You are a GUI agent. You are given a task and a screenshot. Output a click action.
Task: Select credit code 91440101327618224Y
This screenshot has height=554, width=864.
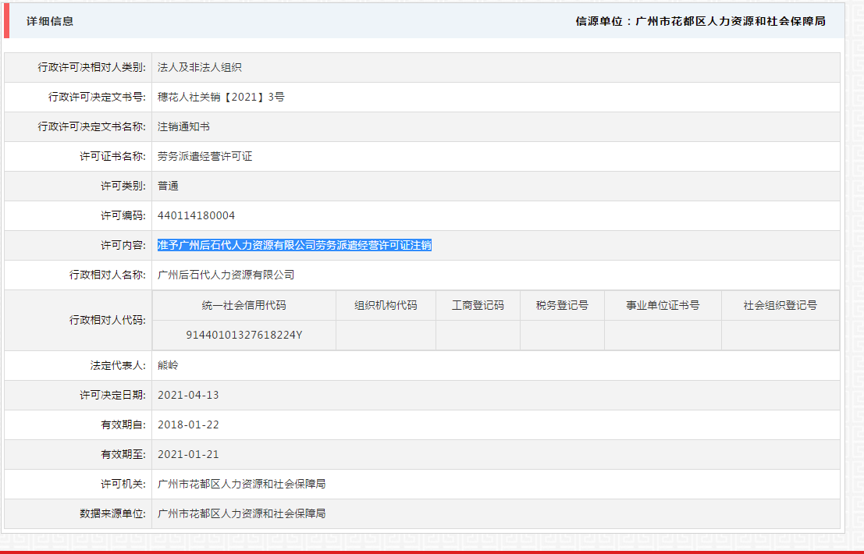point(244,336)
